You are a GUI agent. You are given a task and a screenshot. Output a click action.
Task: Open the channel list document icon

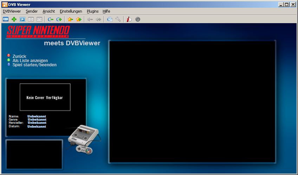[110, 19]
